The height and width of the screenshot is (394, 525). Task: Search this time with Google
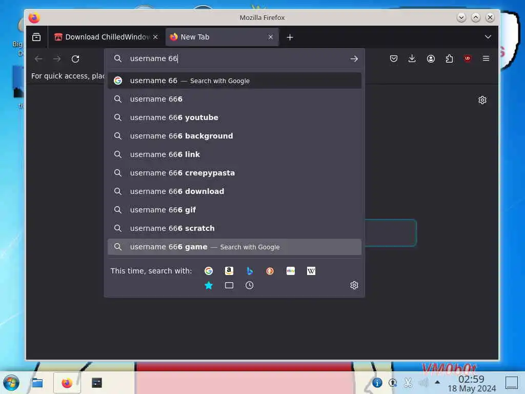click(x=209, y=271)
